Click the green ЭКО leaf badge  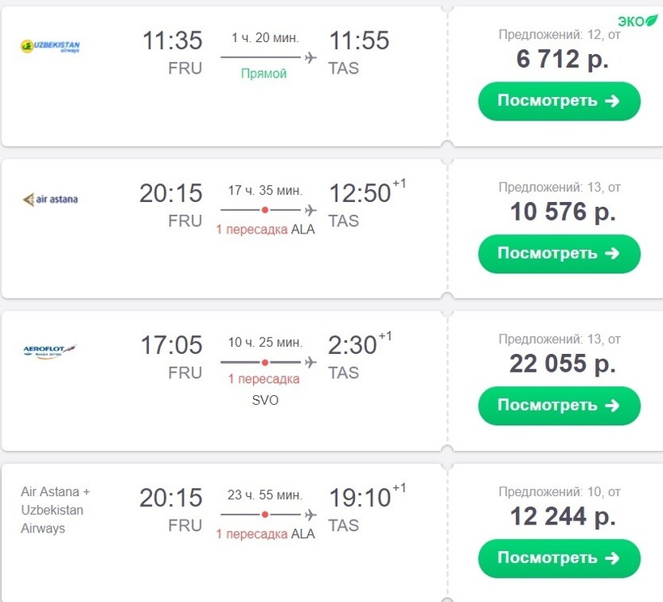point(637,21)
